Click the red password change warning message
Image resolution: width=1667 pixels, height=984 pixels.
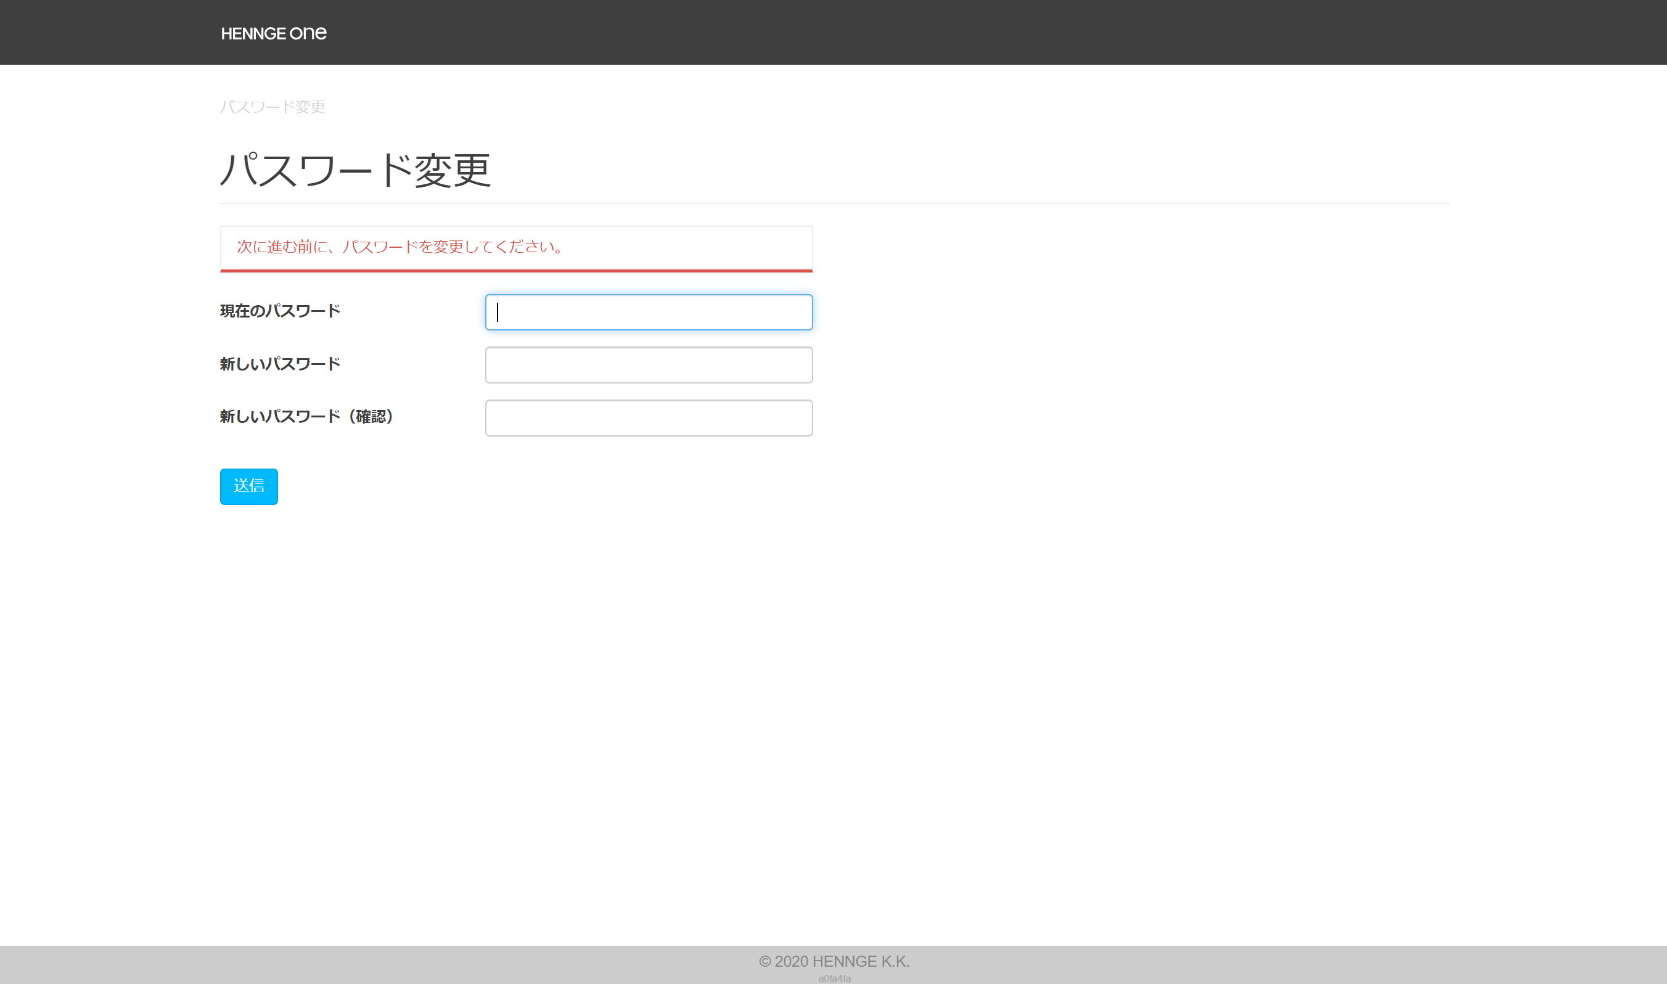401,247
